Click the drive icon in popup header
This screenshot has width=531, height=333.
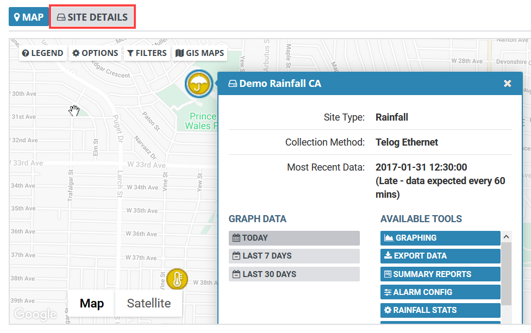233,84
